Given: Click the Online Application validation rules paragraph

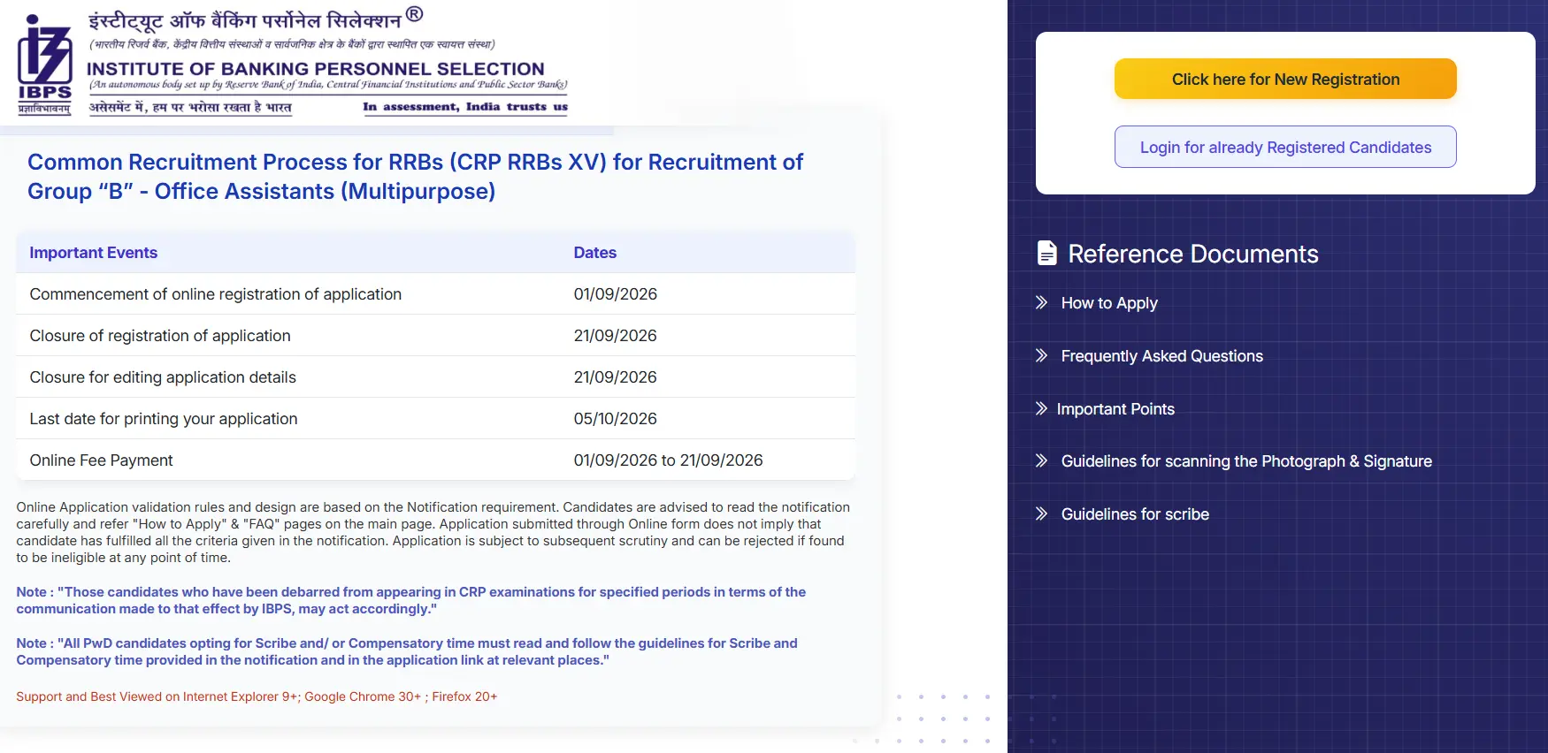Looking at the screenshot, I should click(433, 532).
